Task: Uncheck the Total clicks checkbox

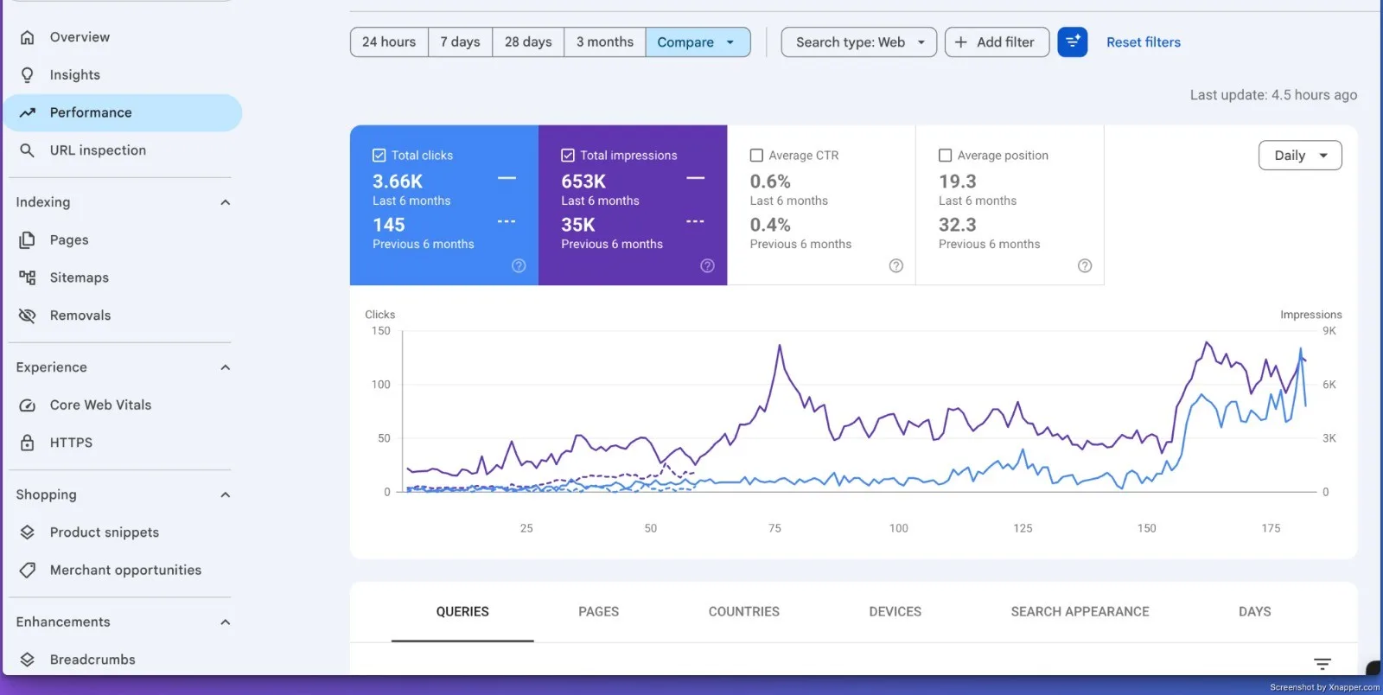Action: coord(379,156)
